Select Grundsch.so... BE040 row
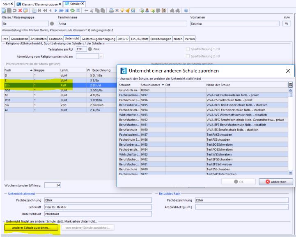 click(204, 90)
